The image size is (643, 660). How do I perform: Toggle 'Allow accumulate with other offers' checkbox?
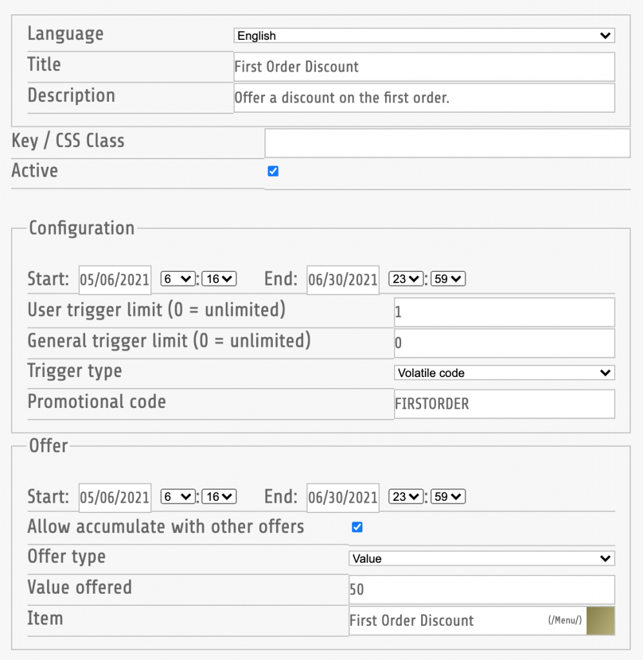[357, 527]
